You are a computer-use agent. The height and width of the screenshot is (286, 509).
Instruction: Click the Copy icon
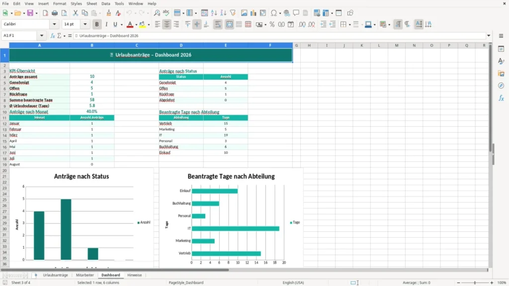coord(85,13)
